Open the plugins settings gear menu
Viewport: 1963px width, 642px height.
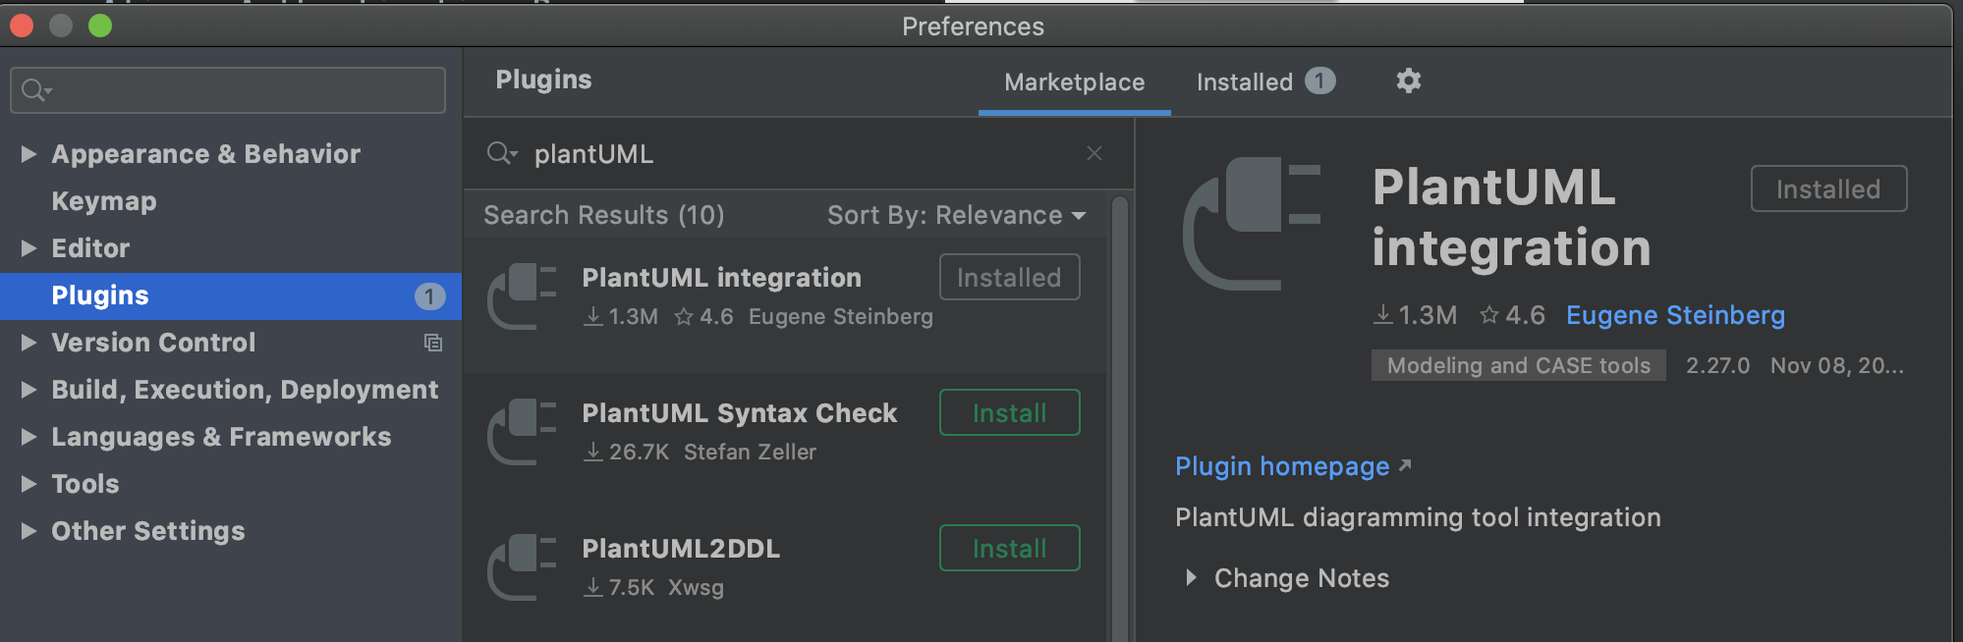coord(1408,80)
